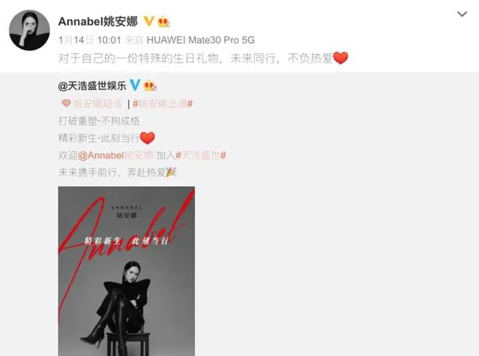
Task: Click the party popper emoji after 奔赴热爱
Action: (171, 172)
